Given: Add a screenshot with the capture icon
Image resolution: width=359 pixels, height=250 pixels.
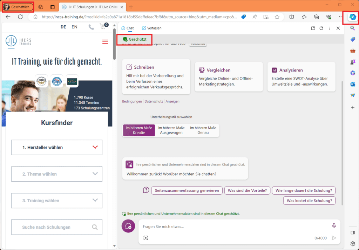Looking at the screenshot, I should [x=146, y=238].
